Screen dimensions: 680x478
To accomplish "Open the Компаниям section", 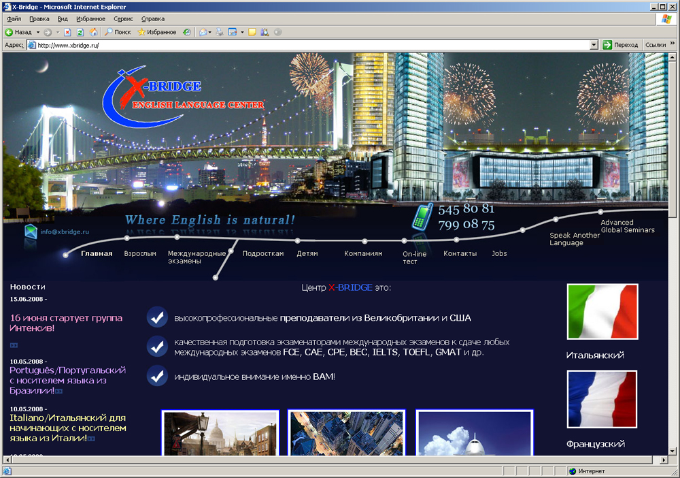I will pos(363,253).
